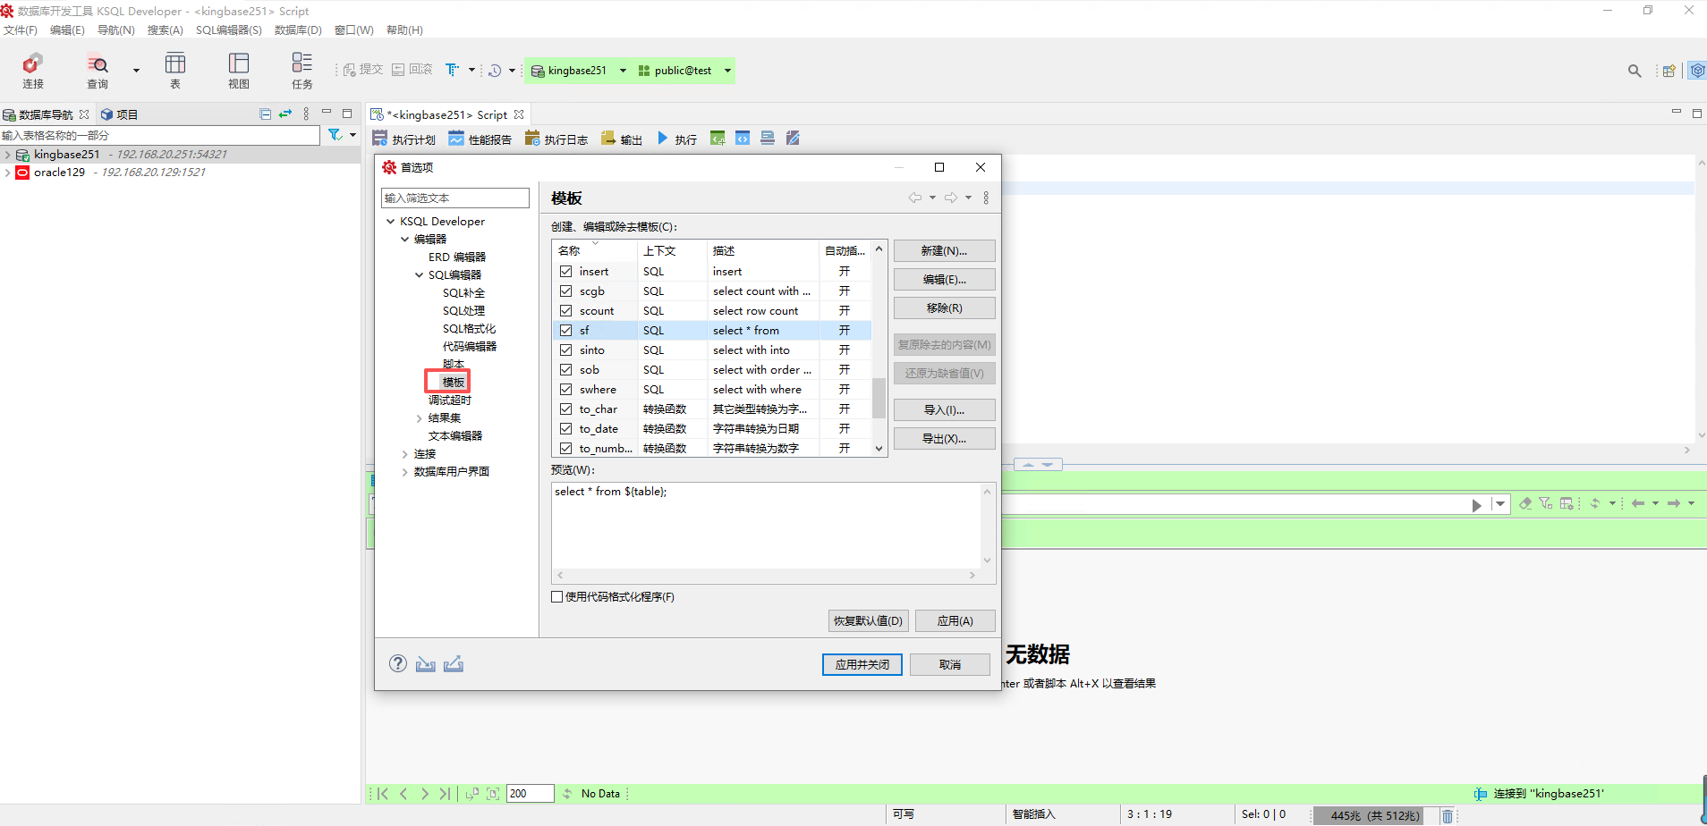Click the 新建(N)... button

coord(944,251)
